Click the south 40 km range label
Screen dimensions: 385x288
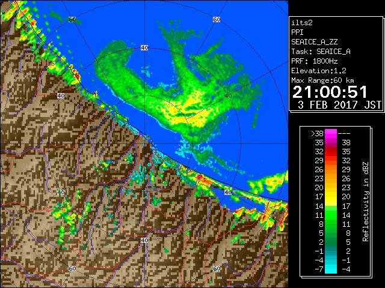144,240
